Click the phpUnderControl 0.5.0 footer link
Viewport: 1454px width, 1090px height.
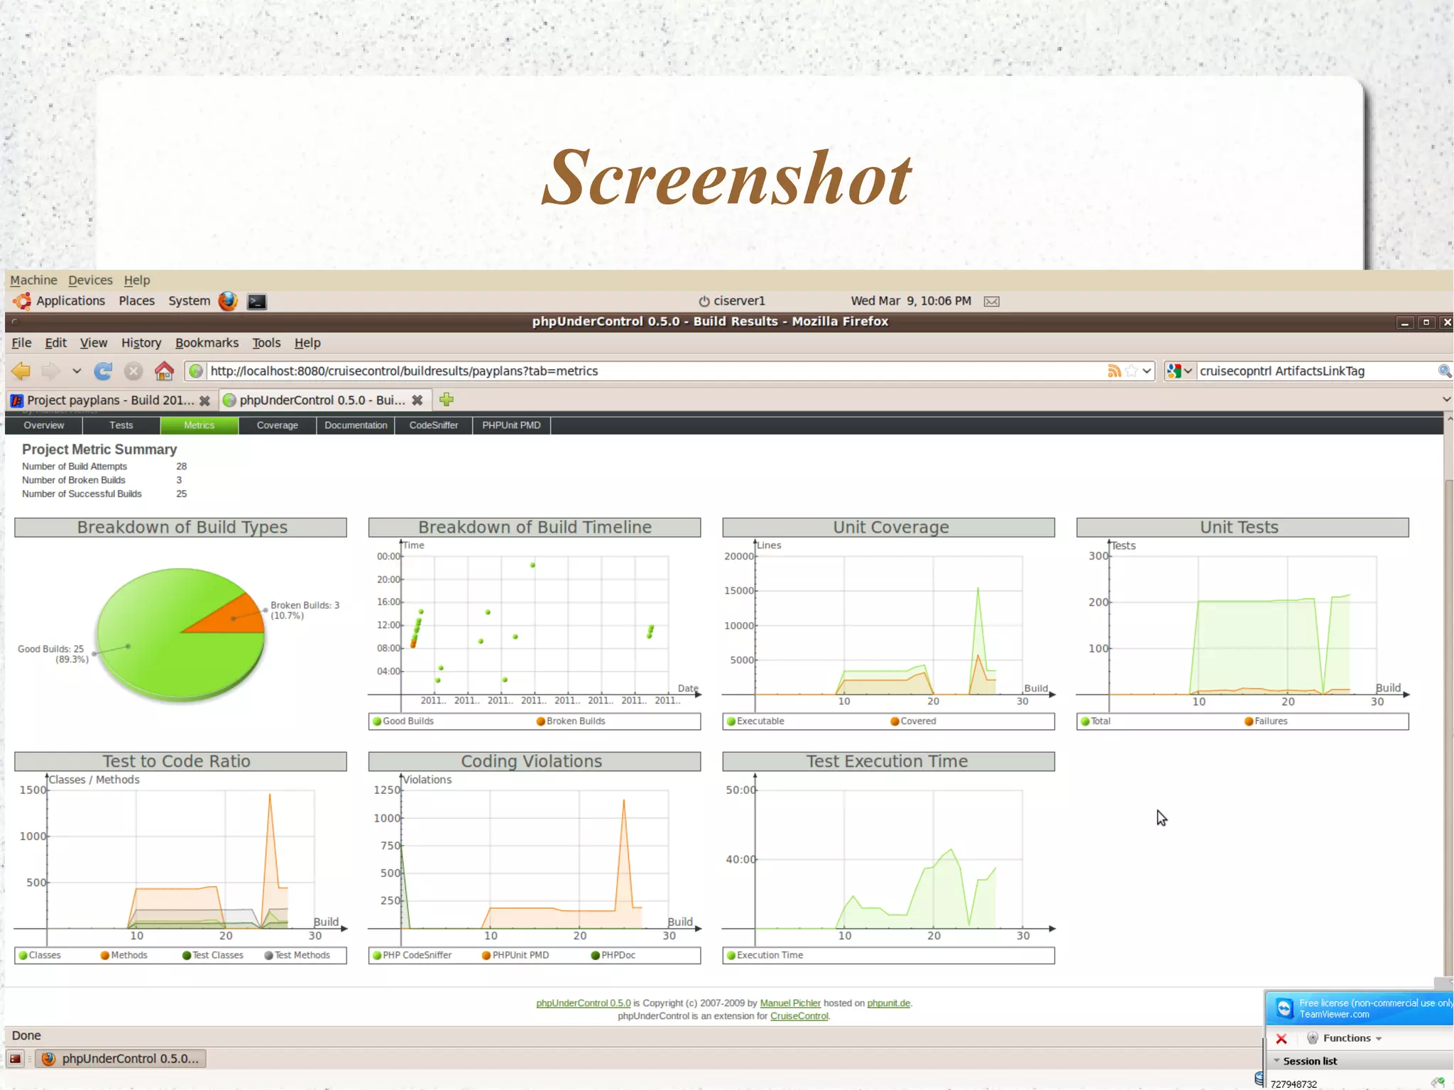pyautogui.click(x=584, y=1003)
